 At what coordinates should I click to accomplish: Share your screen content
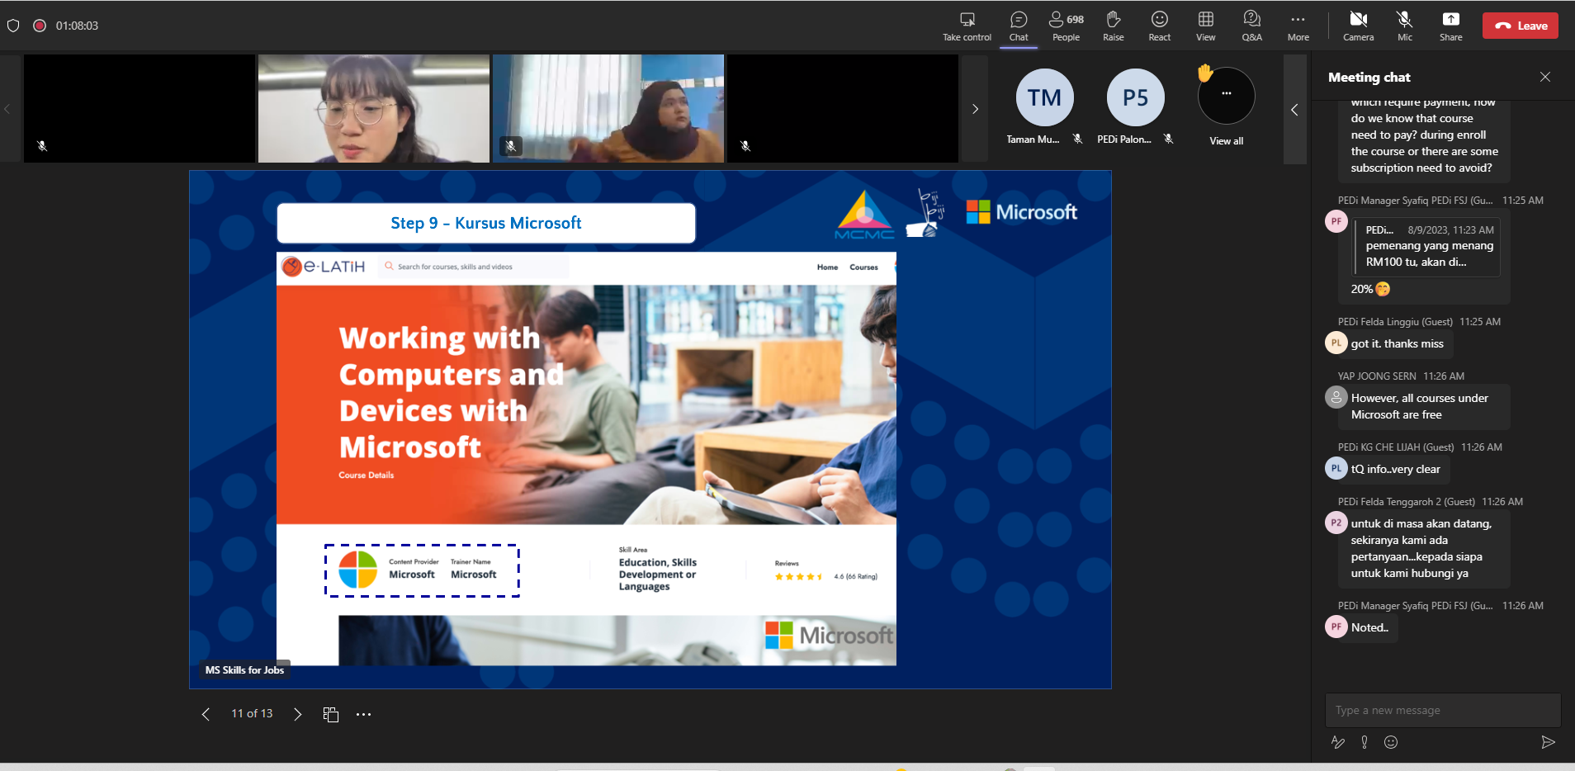(1450, 26)
